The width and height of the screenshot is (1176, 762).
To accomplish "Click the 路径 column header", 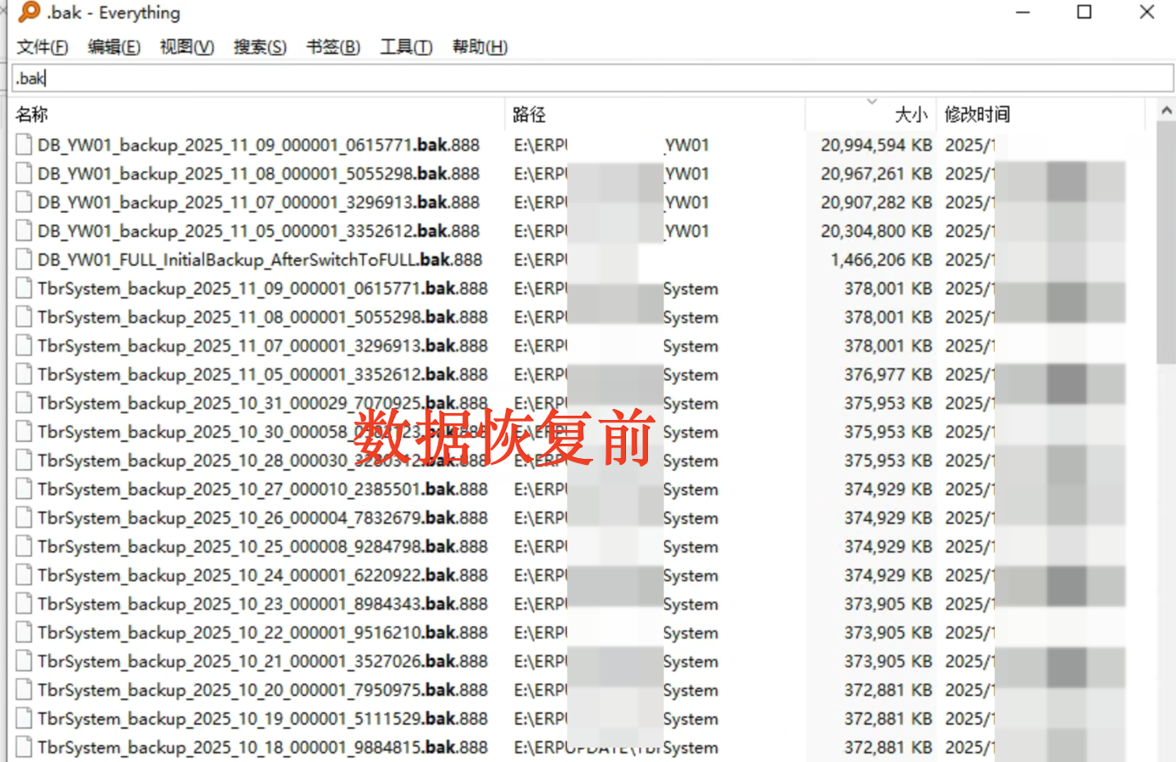I will tap(530, 114).
